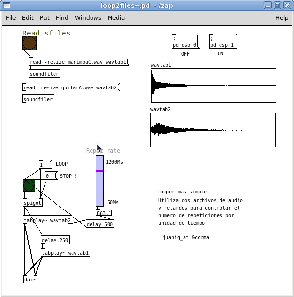Open the Media menu
294x297 pixels.
(x=116, y=17)
